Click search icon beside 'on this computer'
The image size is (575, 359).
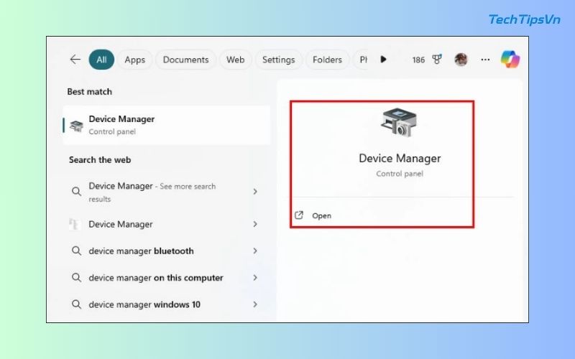click(76, 278)
